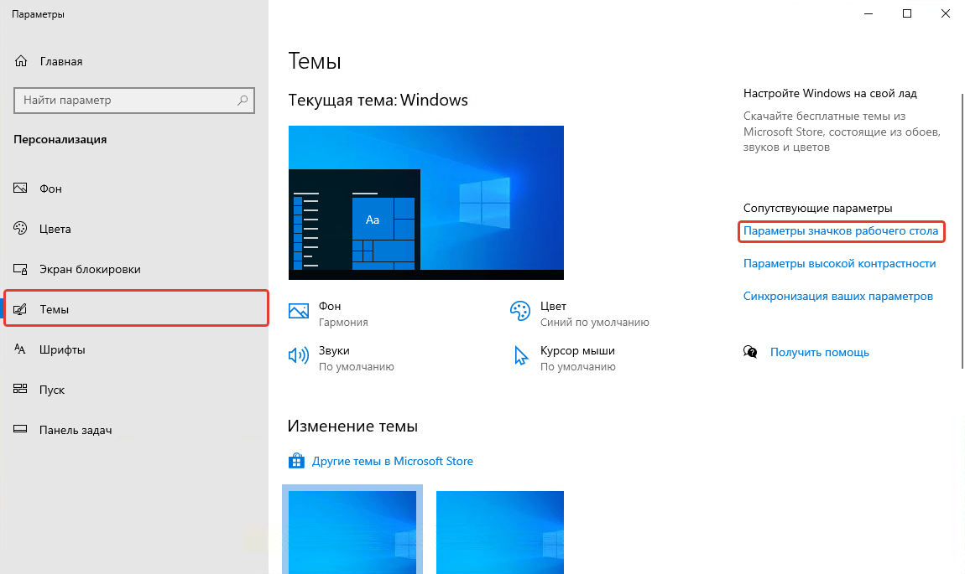Open Синхронизация ваших параметров link
This screenshot has width=965, height=574.
837,297
